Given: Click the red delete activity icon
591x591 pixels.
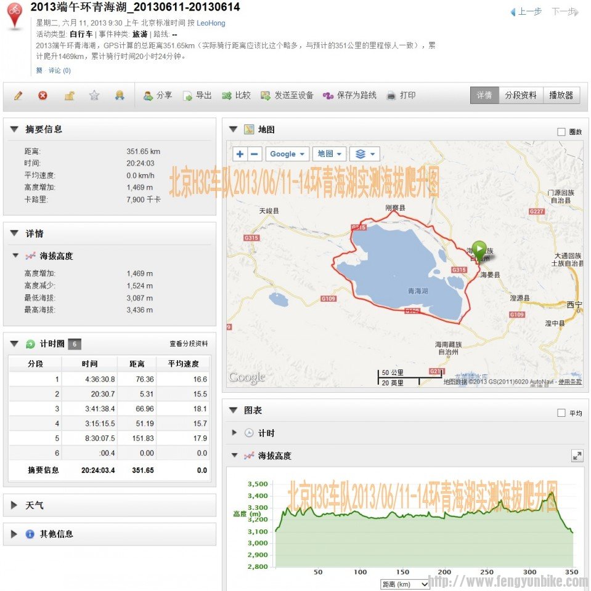Looking at the screenshot, I should (x=42, y=95).
